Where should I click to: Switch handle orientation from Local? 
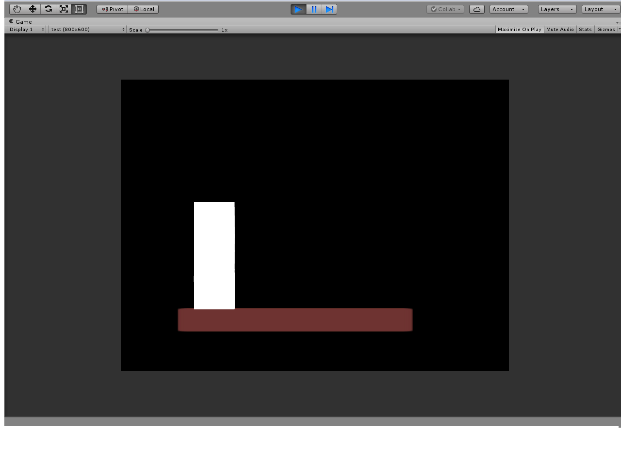[143, 9]
